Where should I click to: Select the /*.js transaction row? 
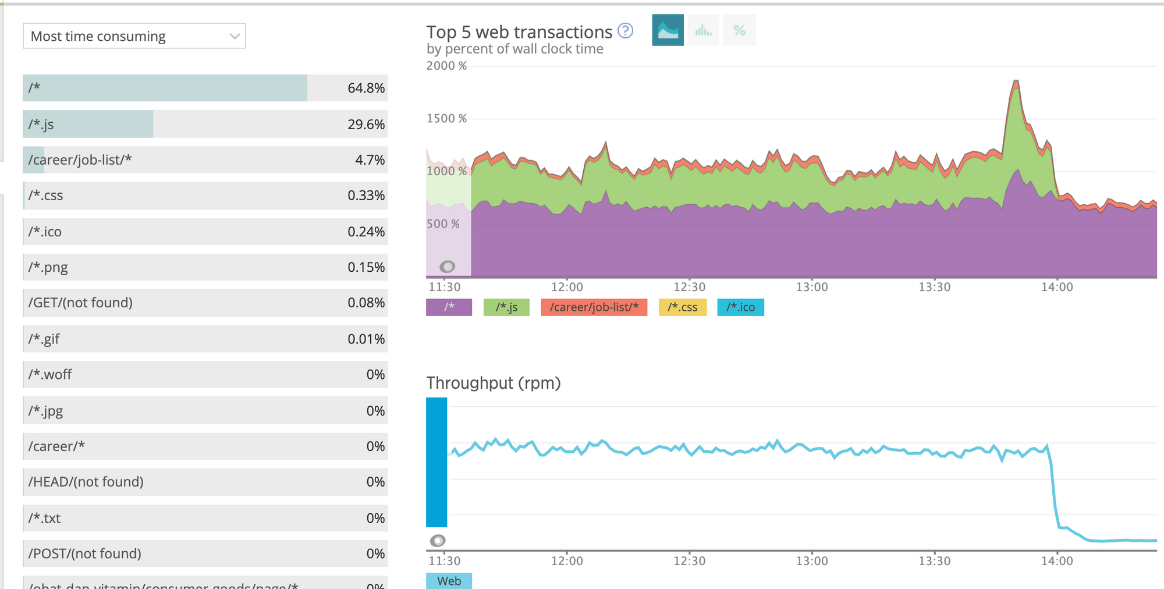point(205,124)
